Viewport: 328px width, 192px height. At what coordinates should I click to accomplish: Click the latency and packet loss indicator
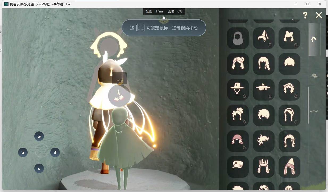164,11
